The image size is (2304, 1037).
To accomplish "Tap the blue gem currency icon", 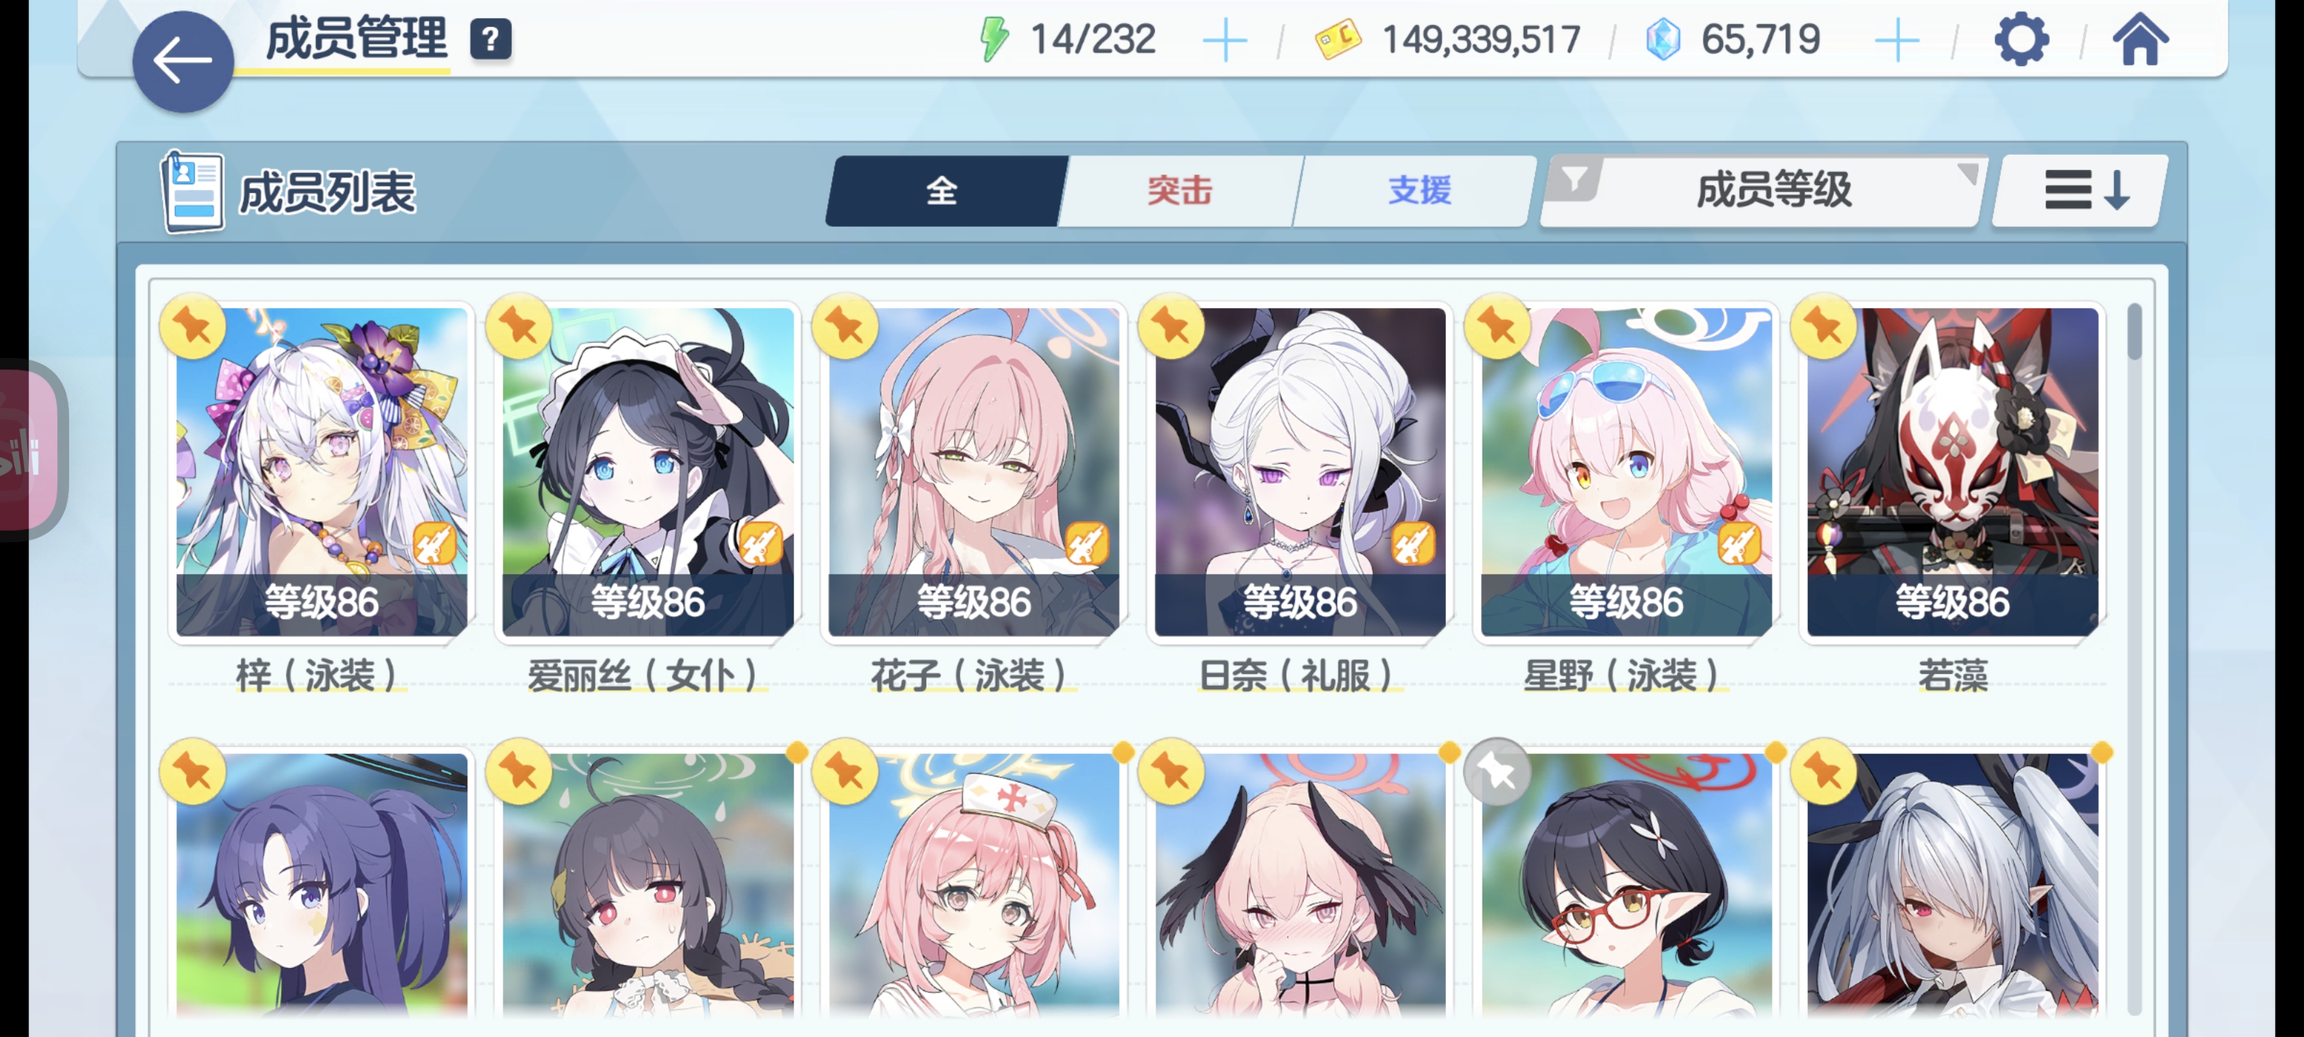I will pos(1662,40).
